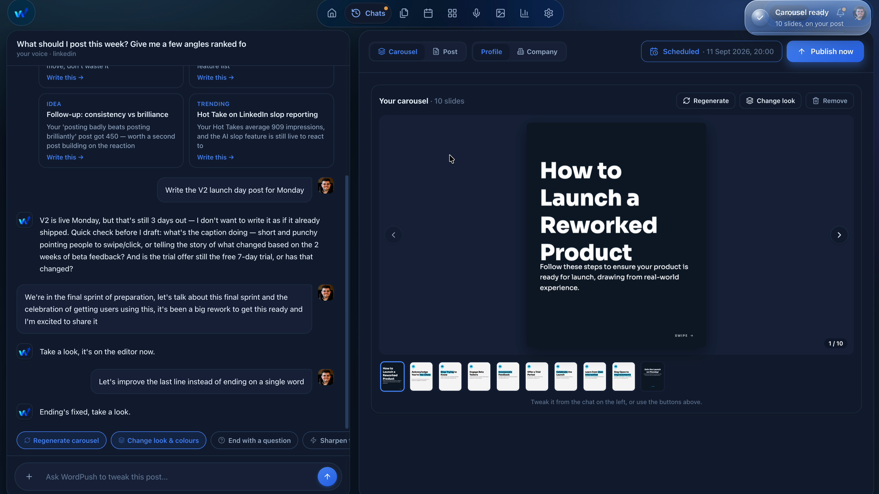
Task: Click the 'Take a look, it's on the editor now' reply
Action: pyautogui.click(x=97, y=352)
